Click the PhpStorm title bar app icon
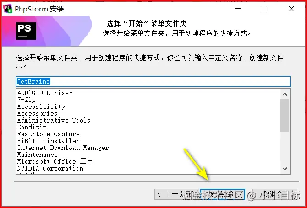The height and width of the screenshot is (208, 307). coord(8,9)
